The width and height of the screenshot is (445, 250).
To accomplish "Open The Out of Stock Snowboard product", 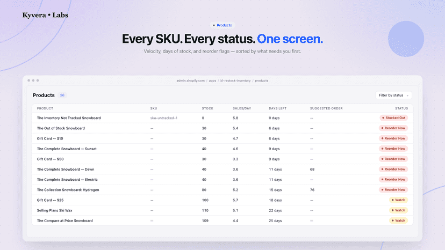I will click(x=61, y=128).
